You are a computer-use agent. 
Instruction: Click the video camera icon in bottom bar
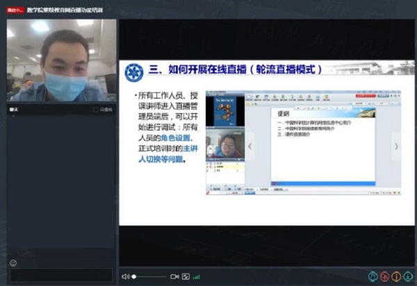pyautogui.click(x=174, y=276)
